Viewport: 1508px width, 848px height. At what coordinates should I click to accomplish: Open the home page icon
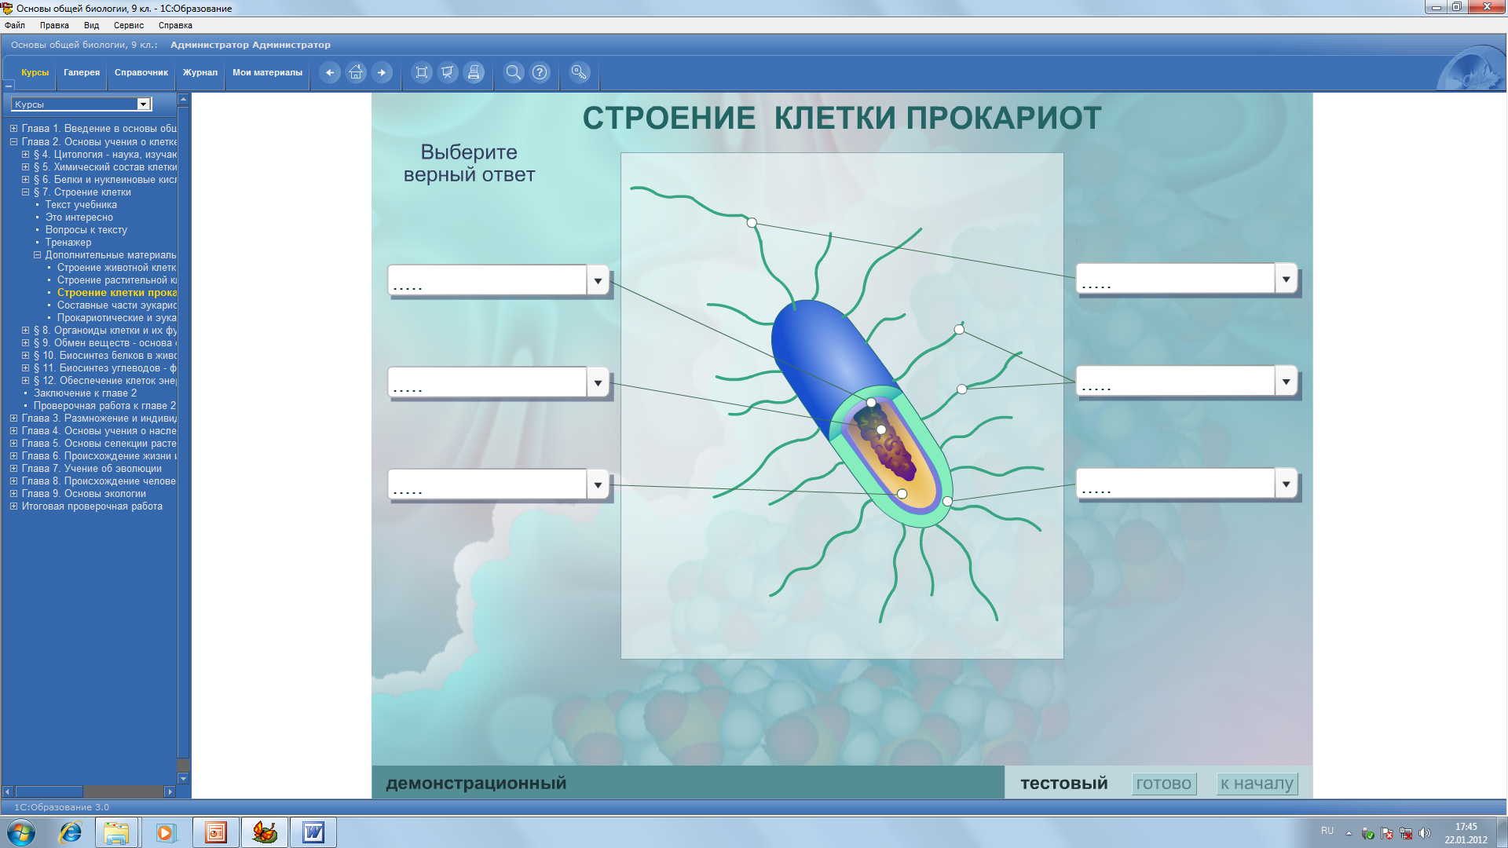(356, 72)
